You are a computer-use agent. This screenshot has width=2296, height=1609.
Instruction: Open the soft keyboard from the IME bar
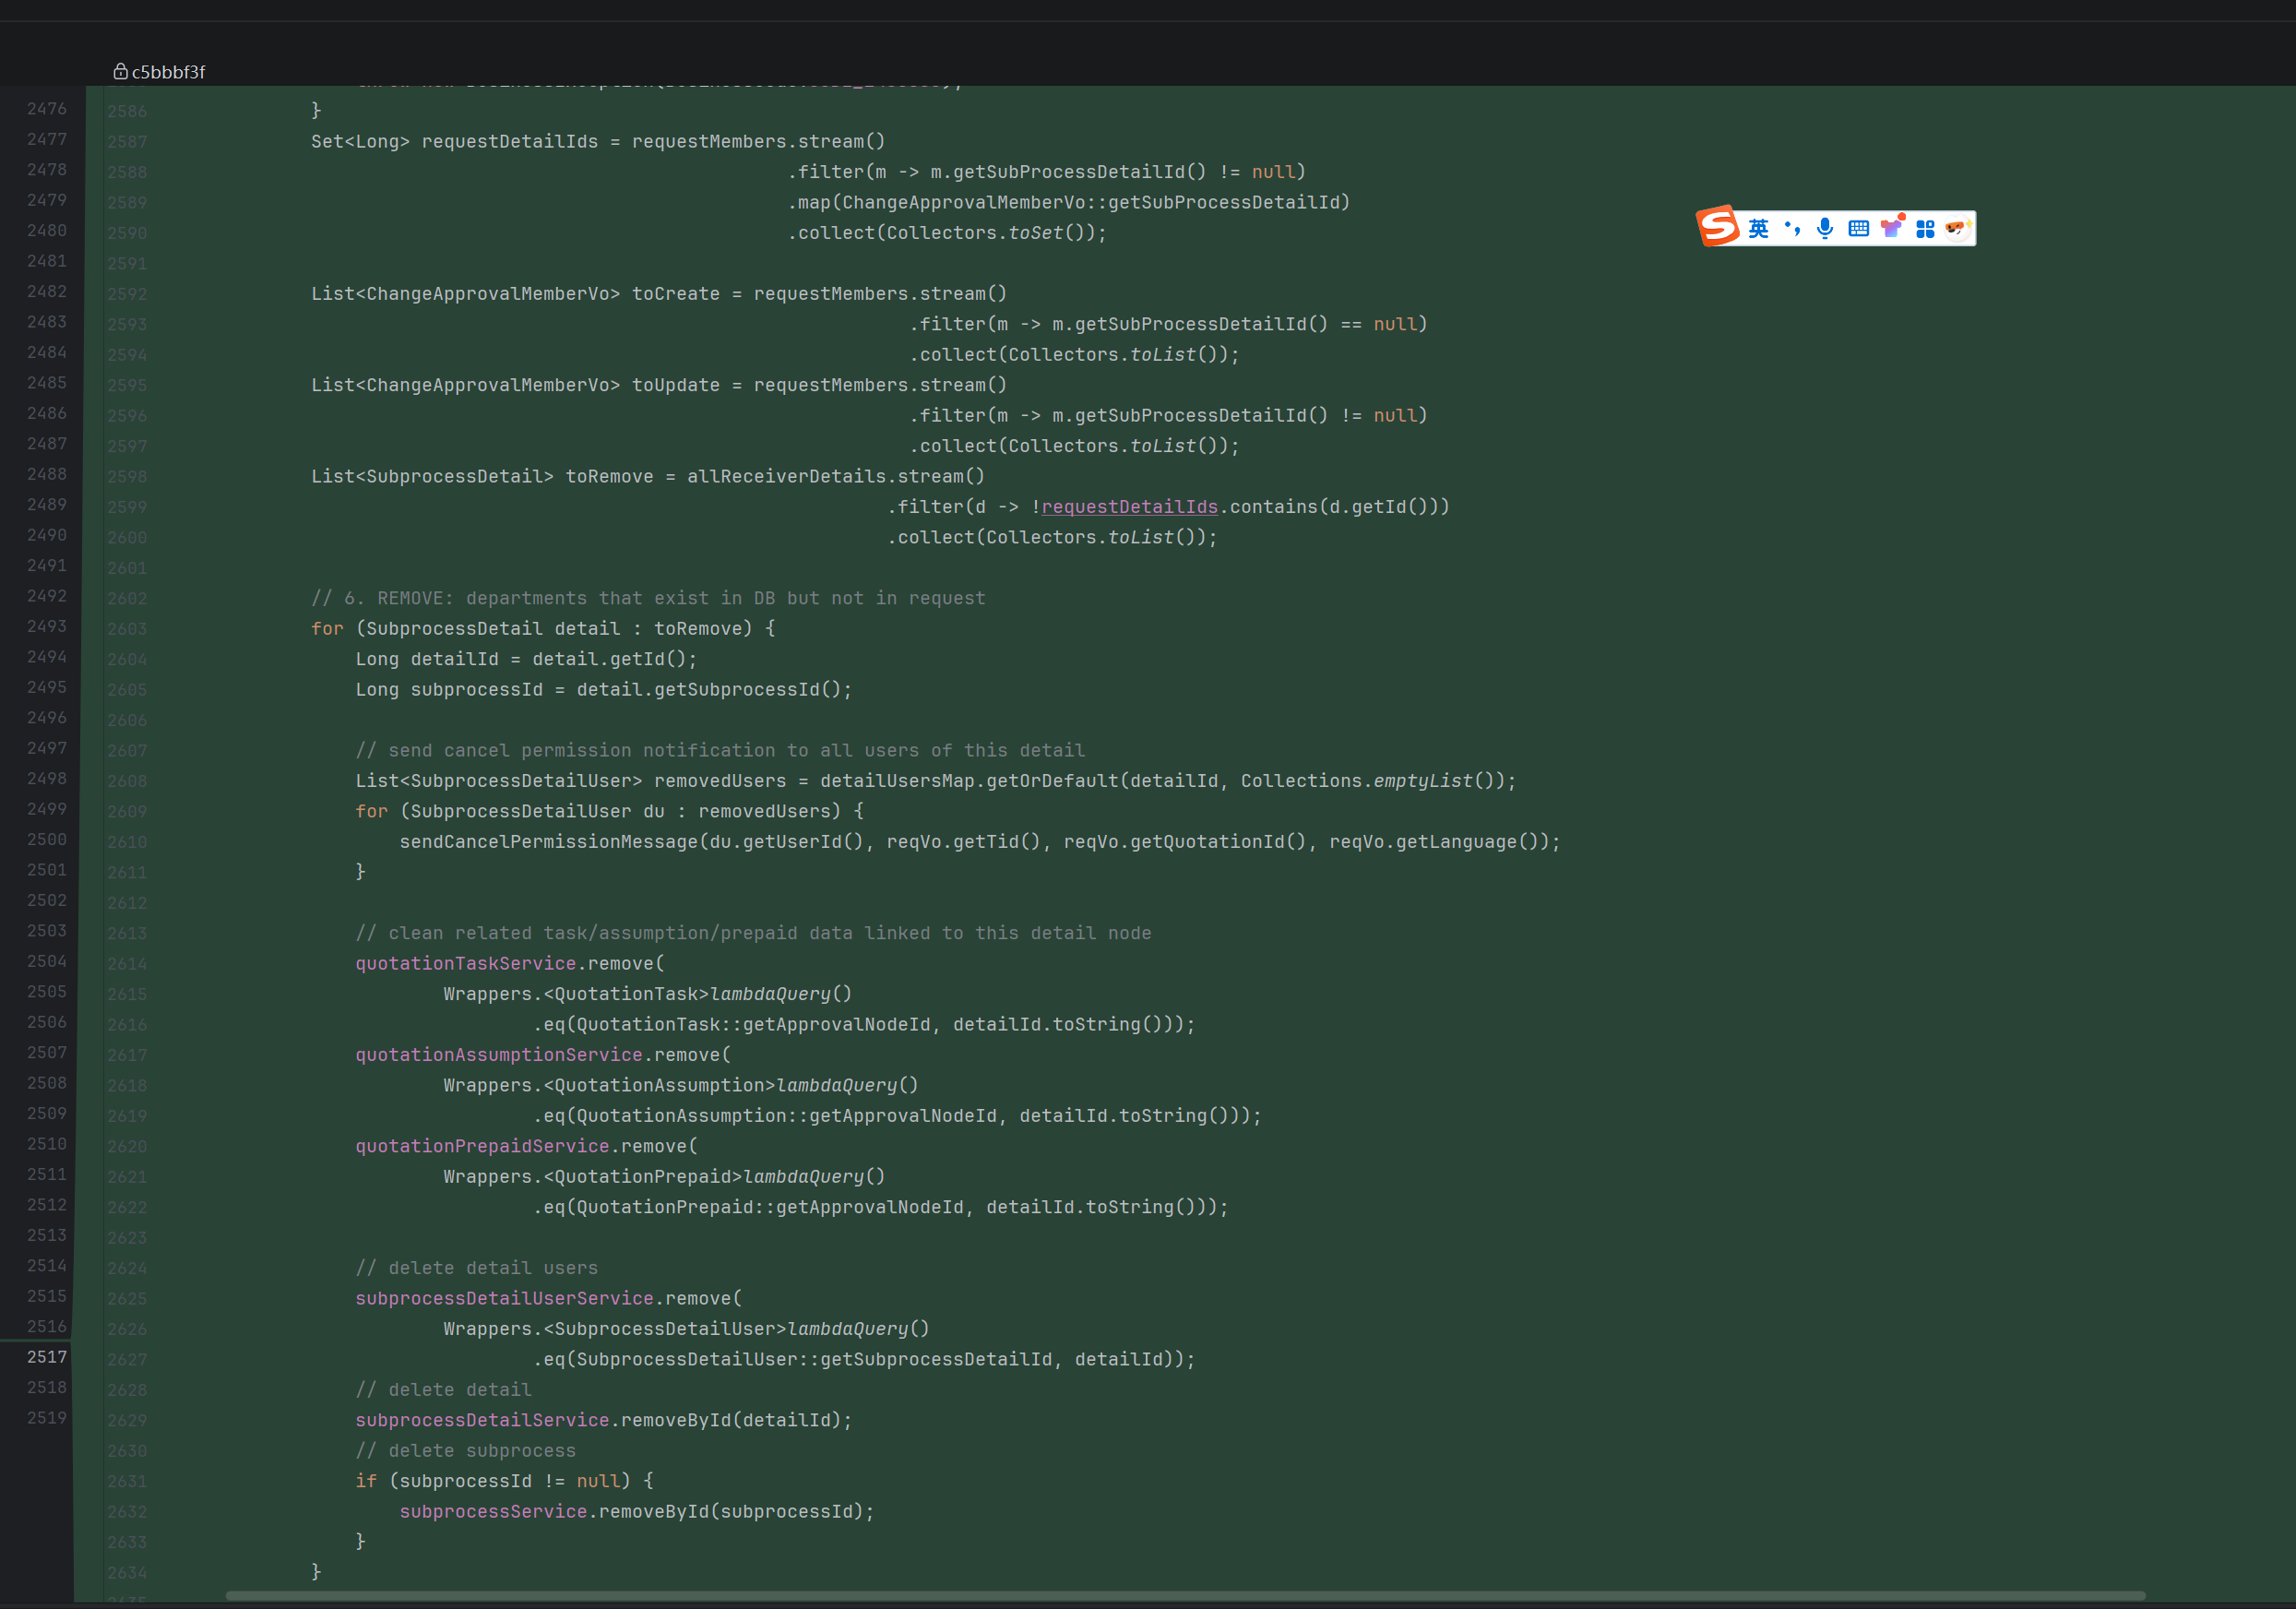pos(1858,229)
